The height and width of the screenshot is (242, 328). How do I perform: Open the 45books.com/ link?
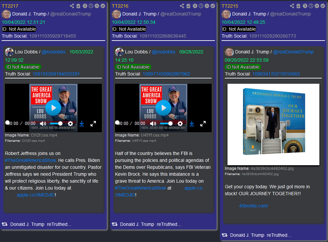[x=254, y=206]
